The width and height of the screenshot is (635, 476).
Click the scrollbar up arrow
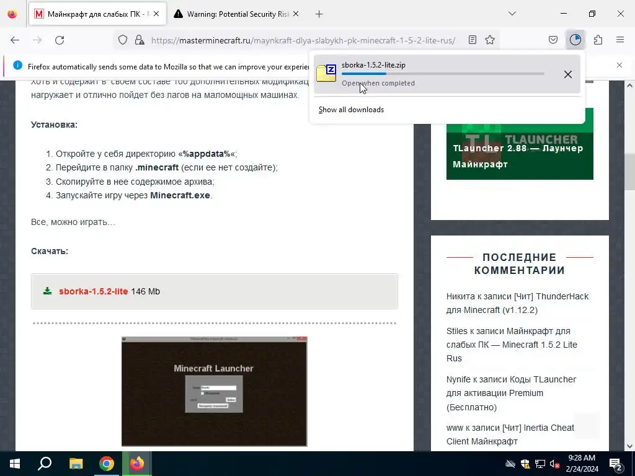tap(629, 86)
